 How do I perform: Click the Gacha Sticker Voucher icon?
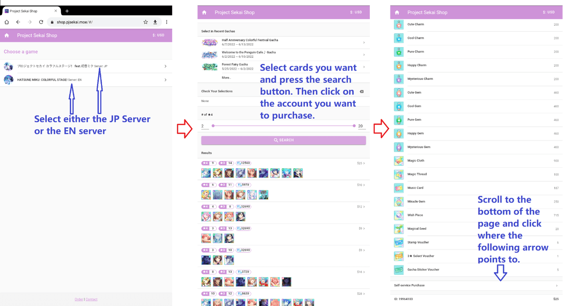tap(399, 270)
